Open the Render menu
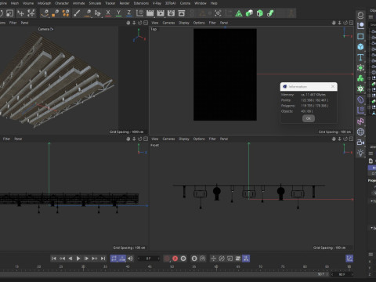 [x=125, y=3]
